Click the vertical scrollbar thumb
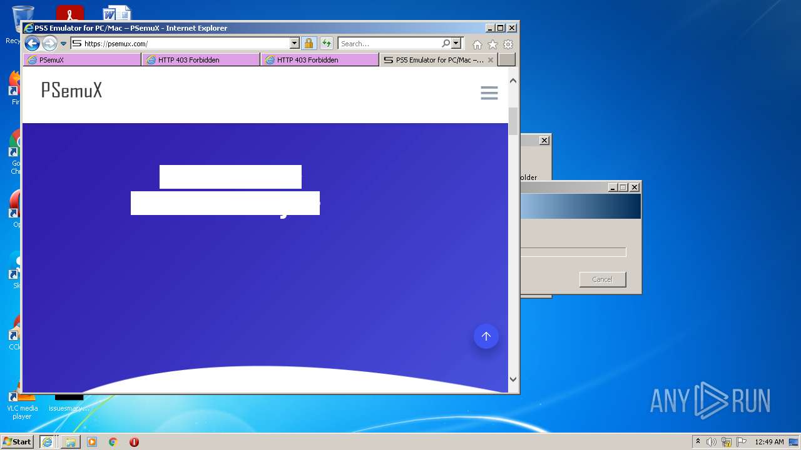This screenshot has height=450, width=801. [x=513, y=121]
